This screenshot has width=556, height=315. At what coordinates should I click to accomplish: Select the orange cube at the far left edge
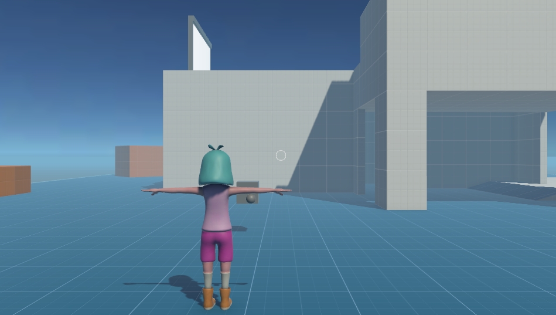click(x=15, y=179)
